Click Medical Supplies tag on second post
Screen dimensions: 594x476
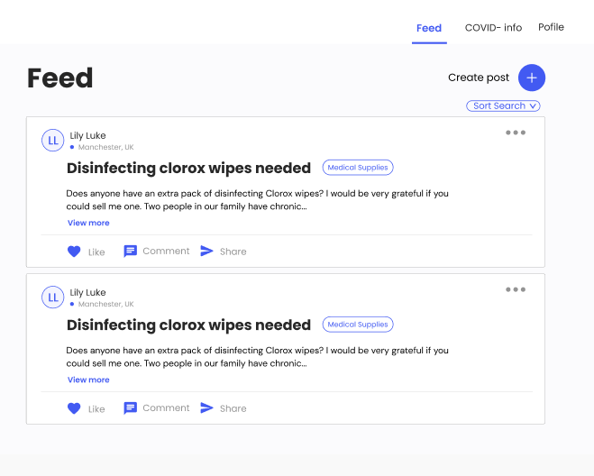pos(358,325)
